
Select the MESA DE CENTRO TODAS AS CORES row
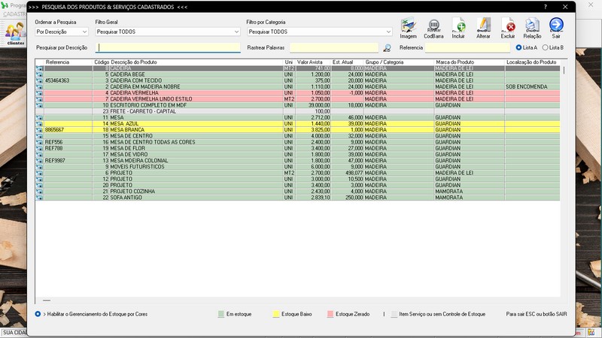click(297, 142)
